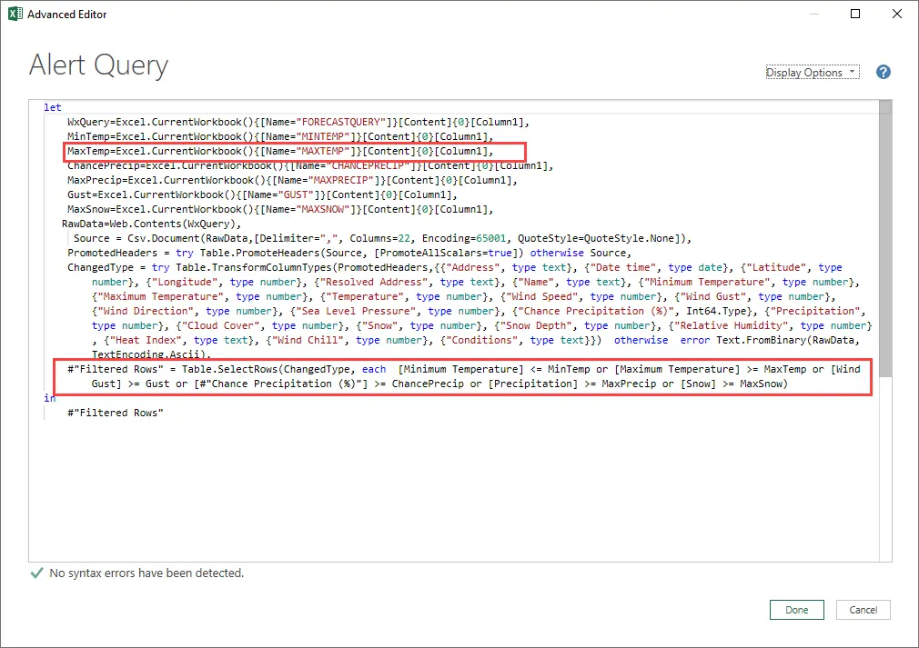Click the Display Options dropdown arrow
This screenshot has width=919, height=648.
[x=852, y=71]
